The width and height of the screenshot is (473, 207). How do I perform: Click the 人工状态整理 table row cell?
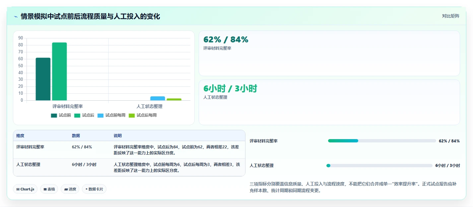coord(28,164)
